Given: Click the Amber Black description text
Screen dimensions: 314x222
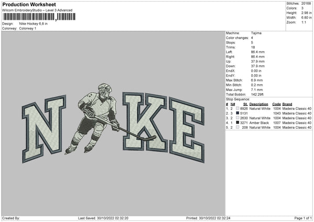Looking at the screenshot, I should [x=259, y=123].
